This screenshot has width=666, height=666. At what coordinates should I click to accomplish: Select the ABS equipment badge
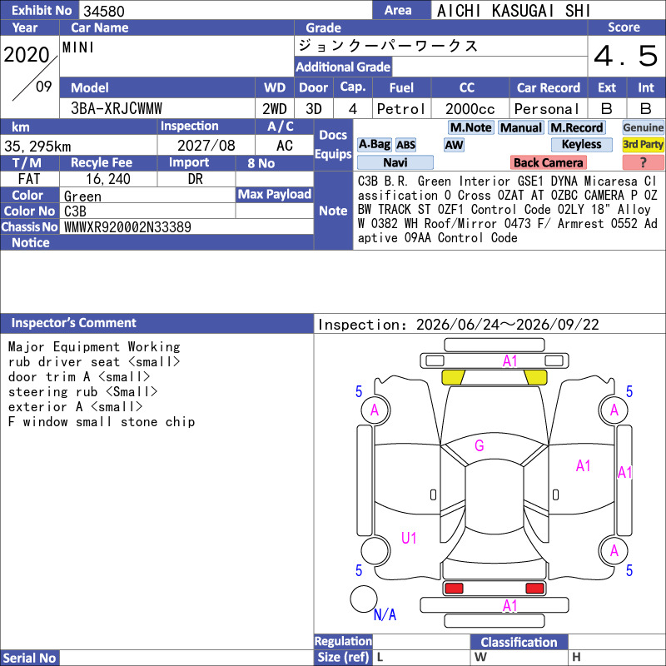405,145
